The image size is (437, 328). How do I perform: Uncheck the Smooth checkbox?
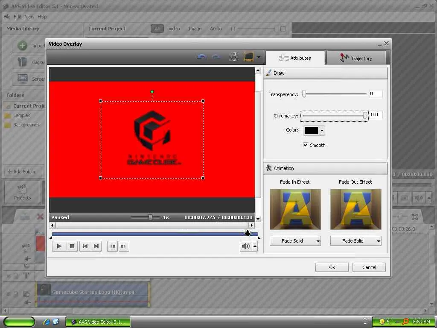click(306, 145)
